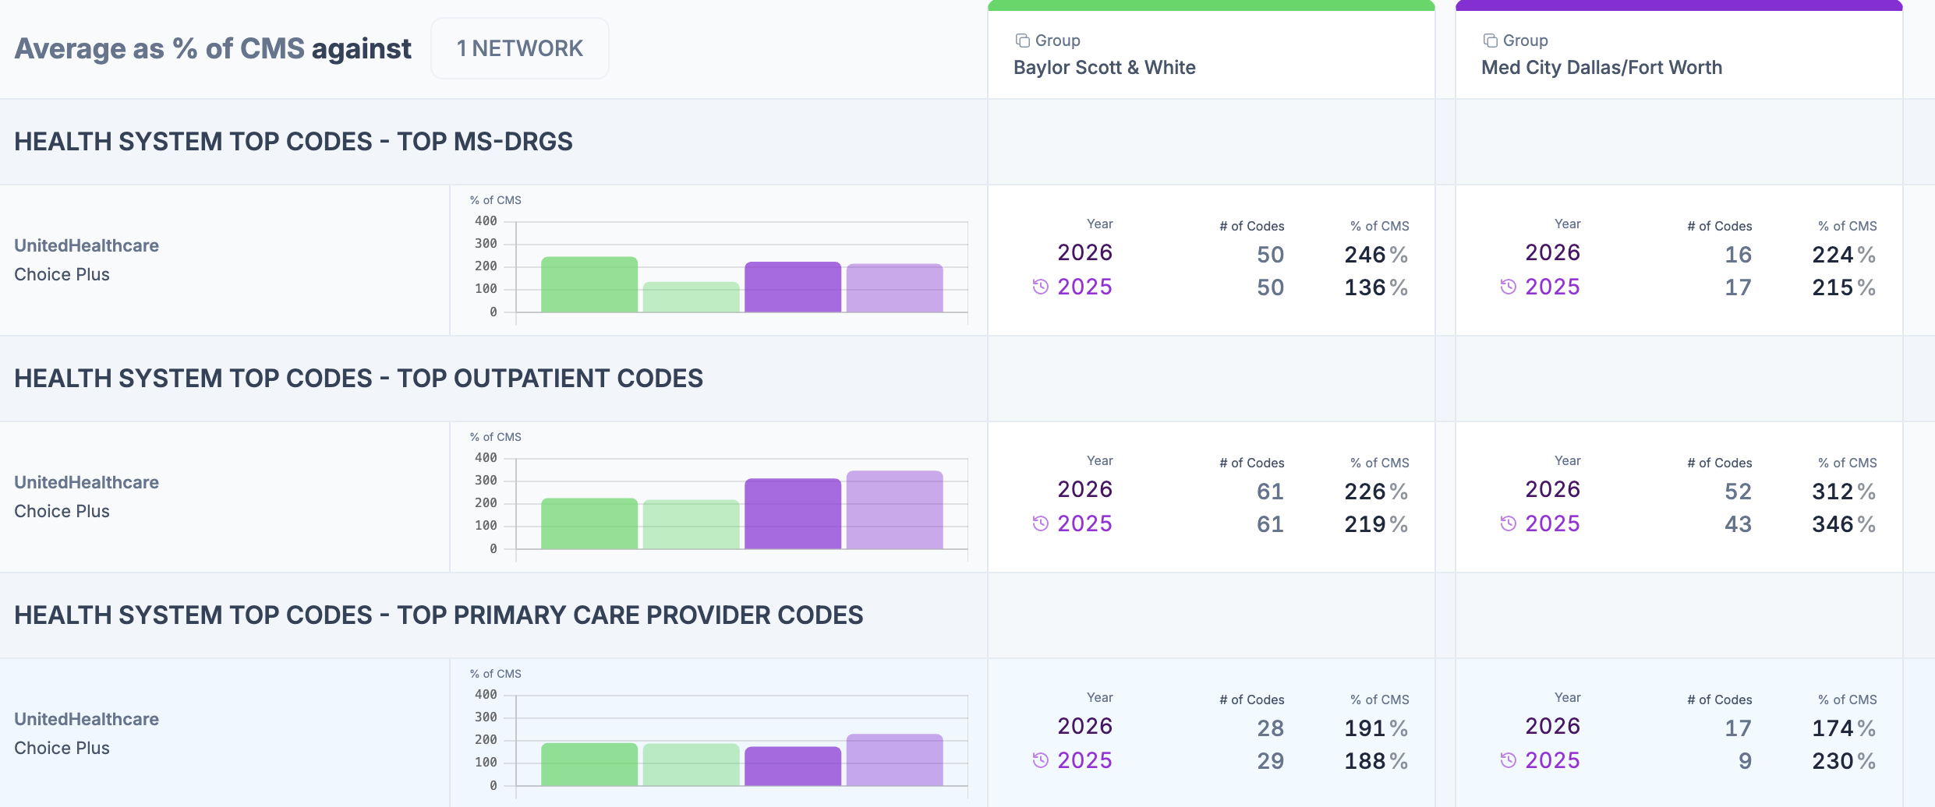The image size is (1935, 807).
Task: Click UnitedHealthcare link in the outpatient codes row
Action: coord(87,482)
